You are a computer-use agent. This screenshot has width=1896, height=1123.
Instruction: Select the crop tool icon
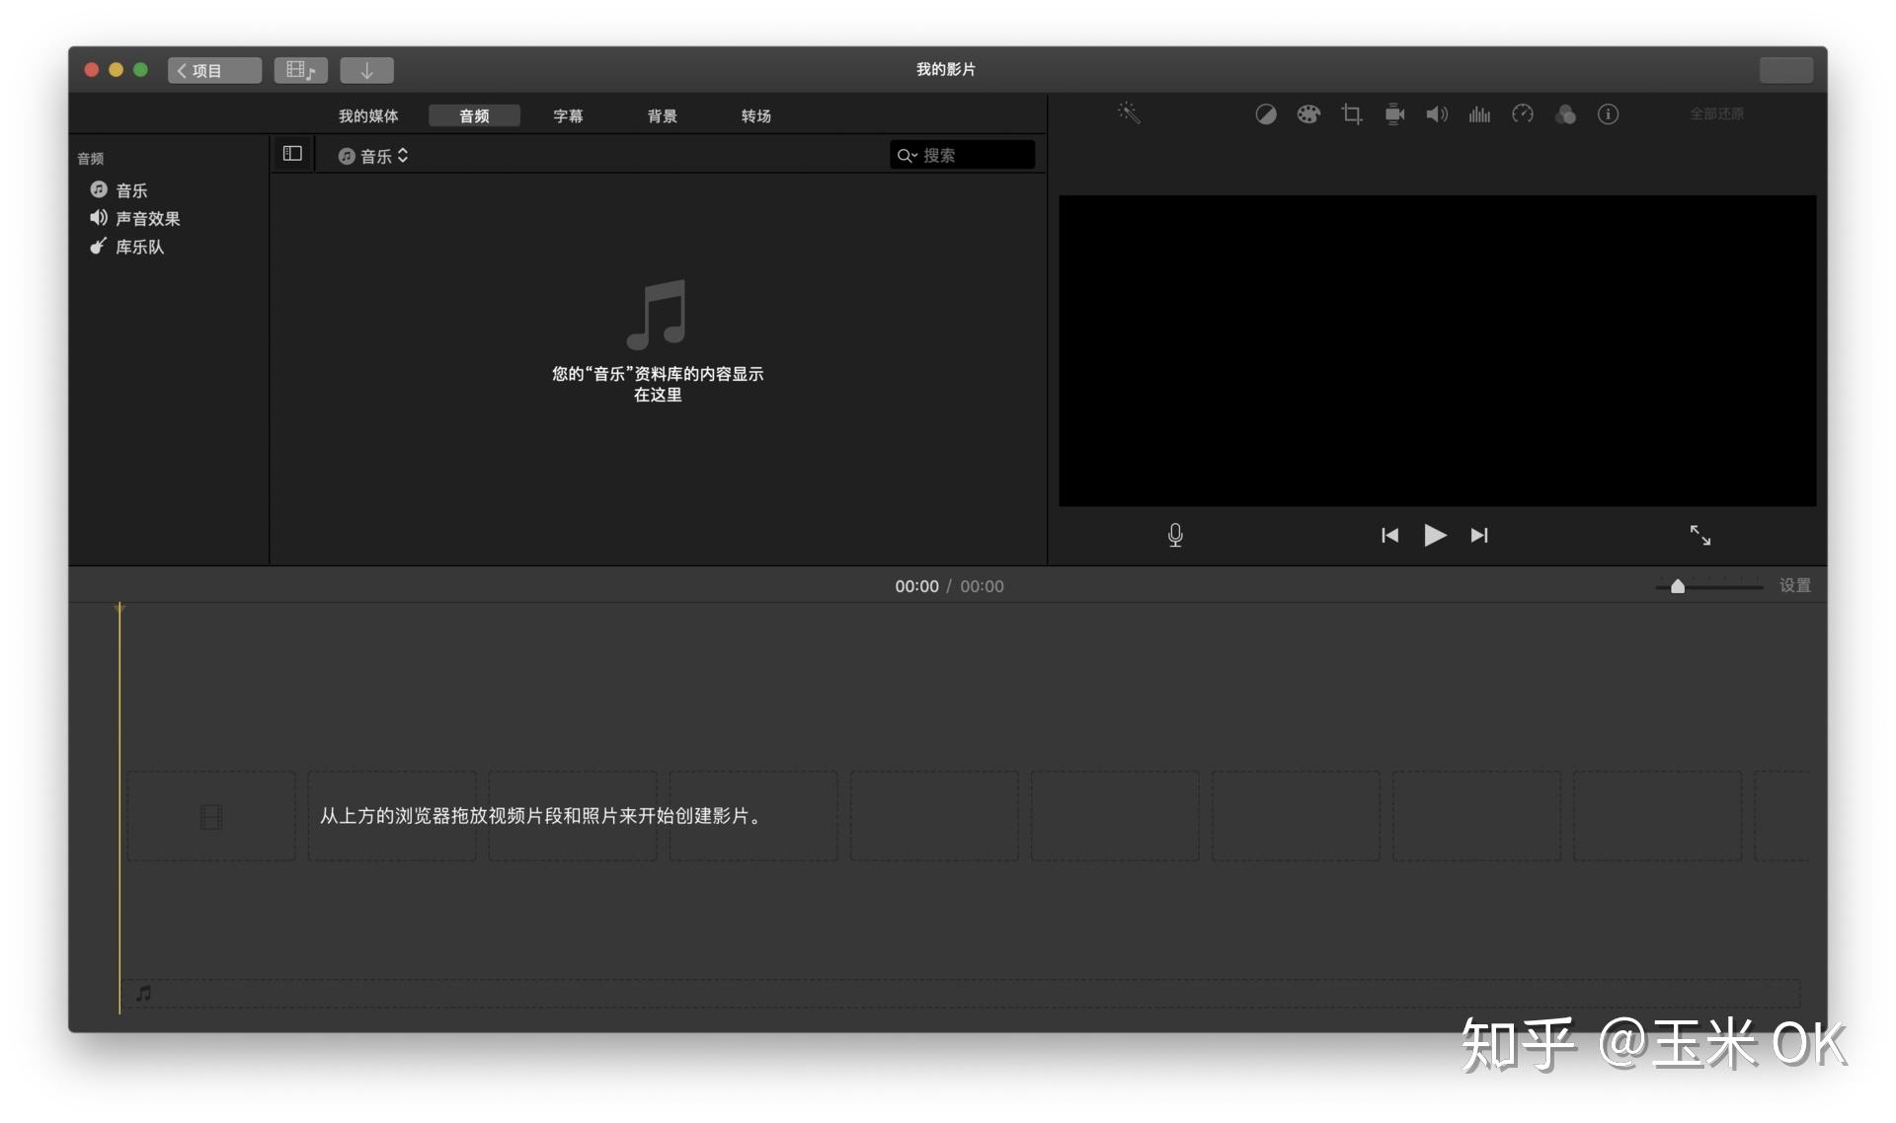click(1351, 114)
